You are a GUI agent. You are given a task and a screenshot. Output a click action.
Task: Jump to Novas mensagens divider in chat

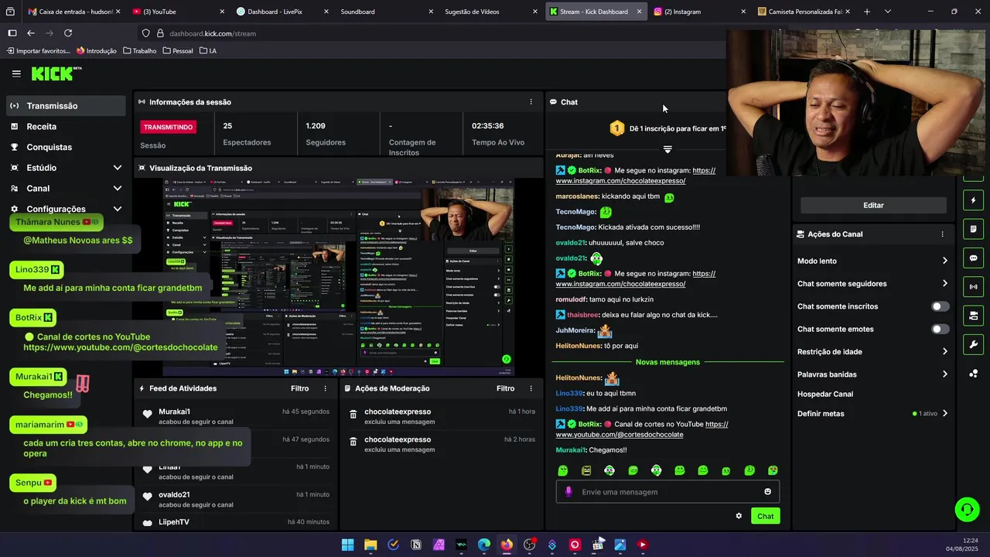pyautogui.click(x=667, y=362)
